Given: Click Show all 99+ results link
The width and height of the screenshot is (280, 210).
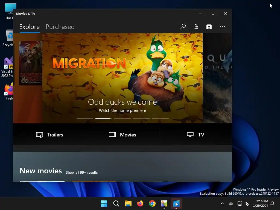Looking at the screenshot, I should pos(82,172).
